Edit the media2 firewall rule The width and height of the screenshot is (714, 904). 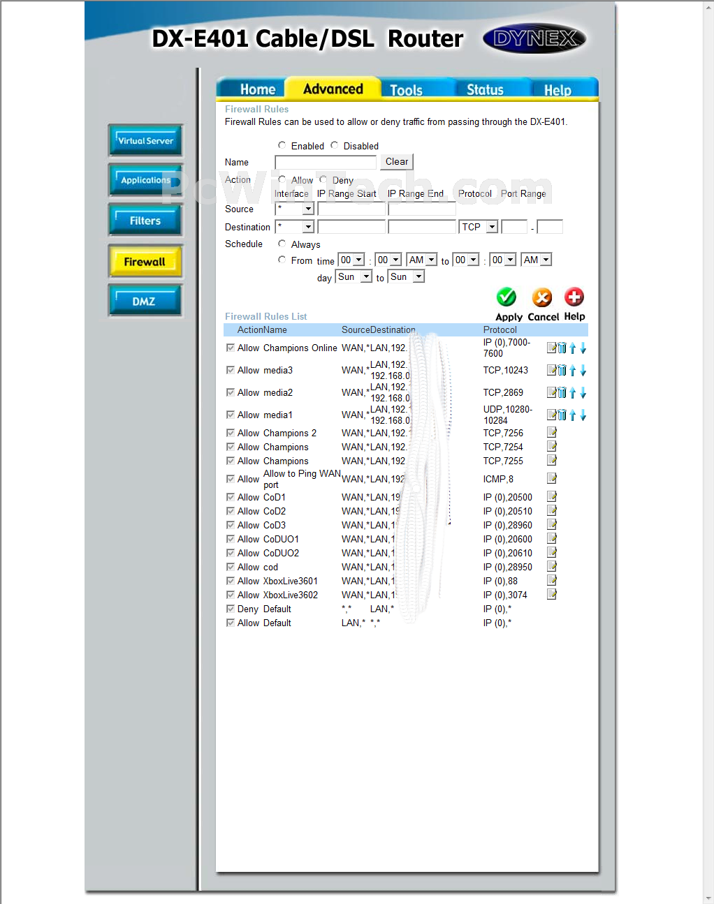click(552, 392)
